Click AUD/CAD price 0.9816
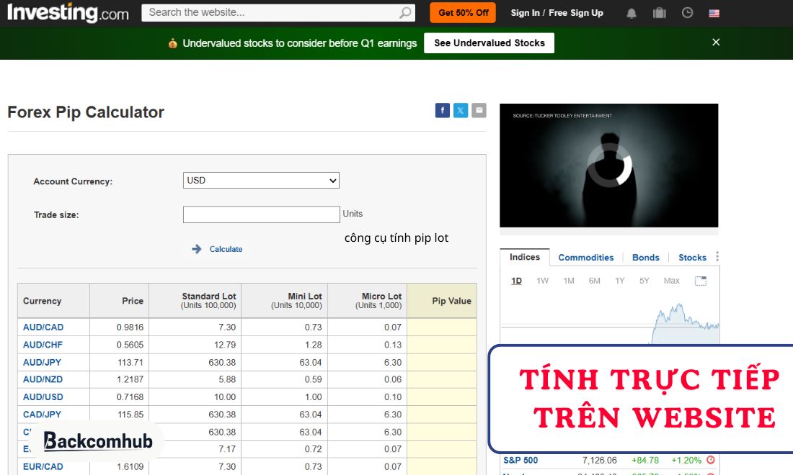This screenshot has width=793, height=475. 130,327
